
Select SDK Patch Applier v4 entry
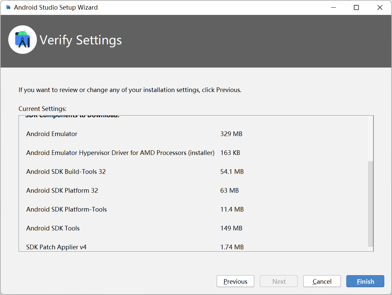coord(56,247)
